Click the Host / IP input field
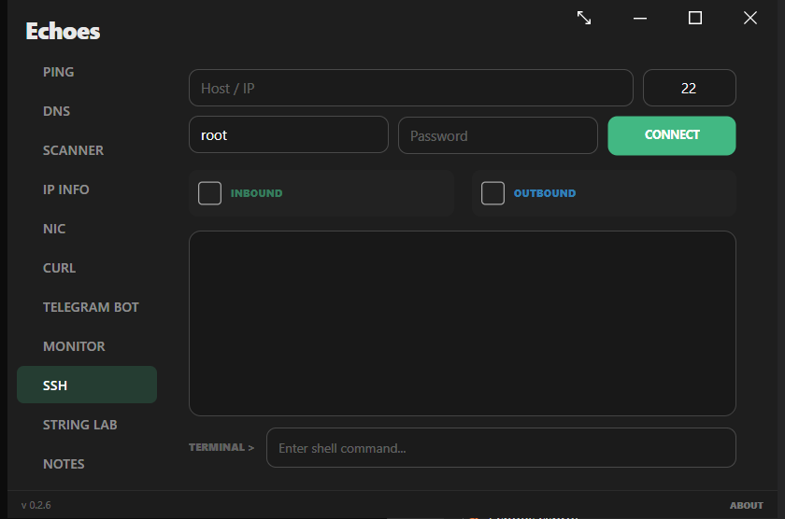This screenshot has height=519, width=785. coord(411,88)
